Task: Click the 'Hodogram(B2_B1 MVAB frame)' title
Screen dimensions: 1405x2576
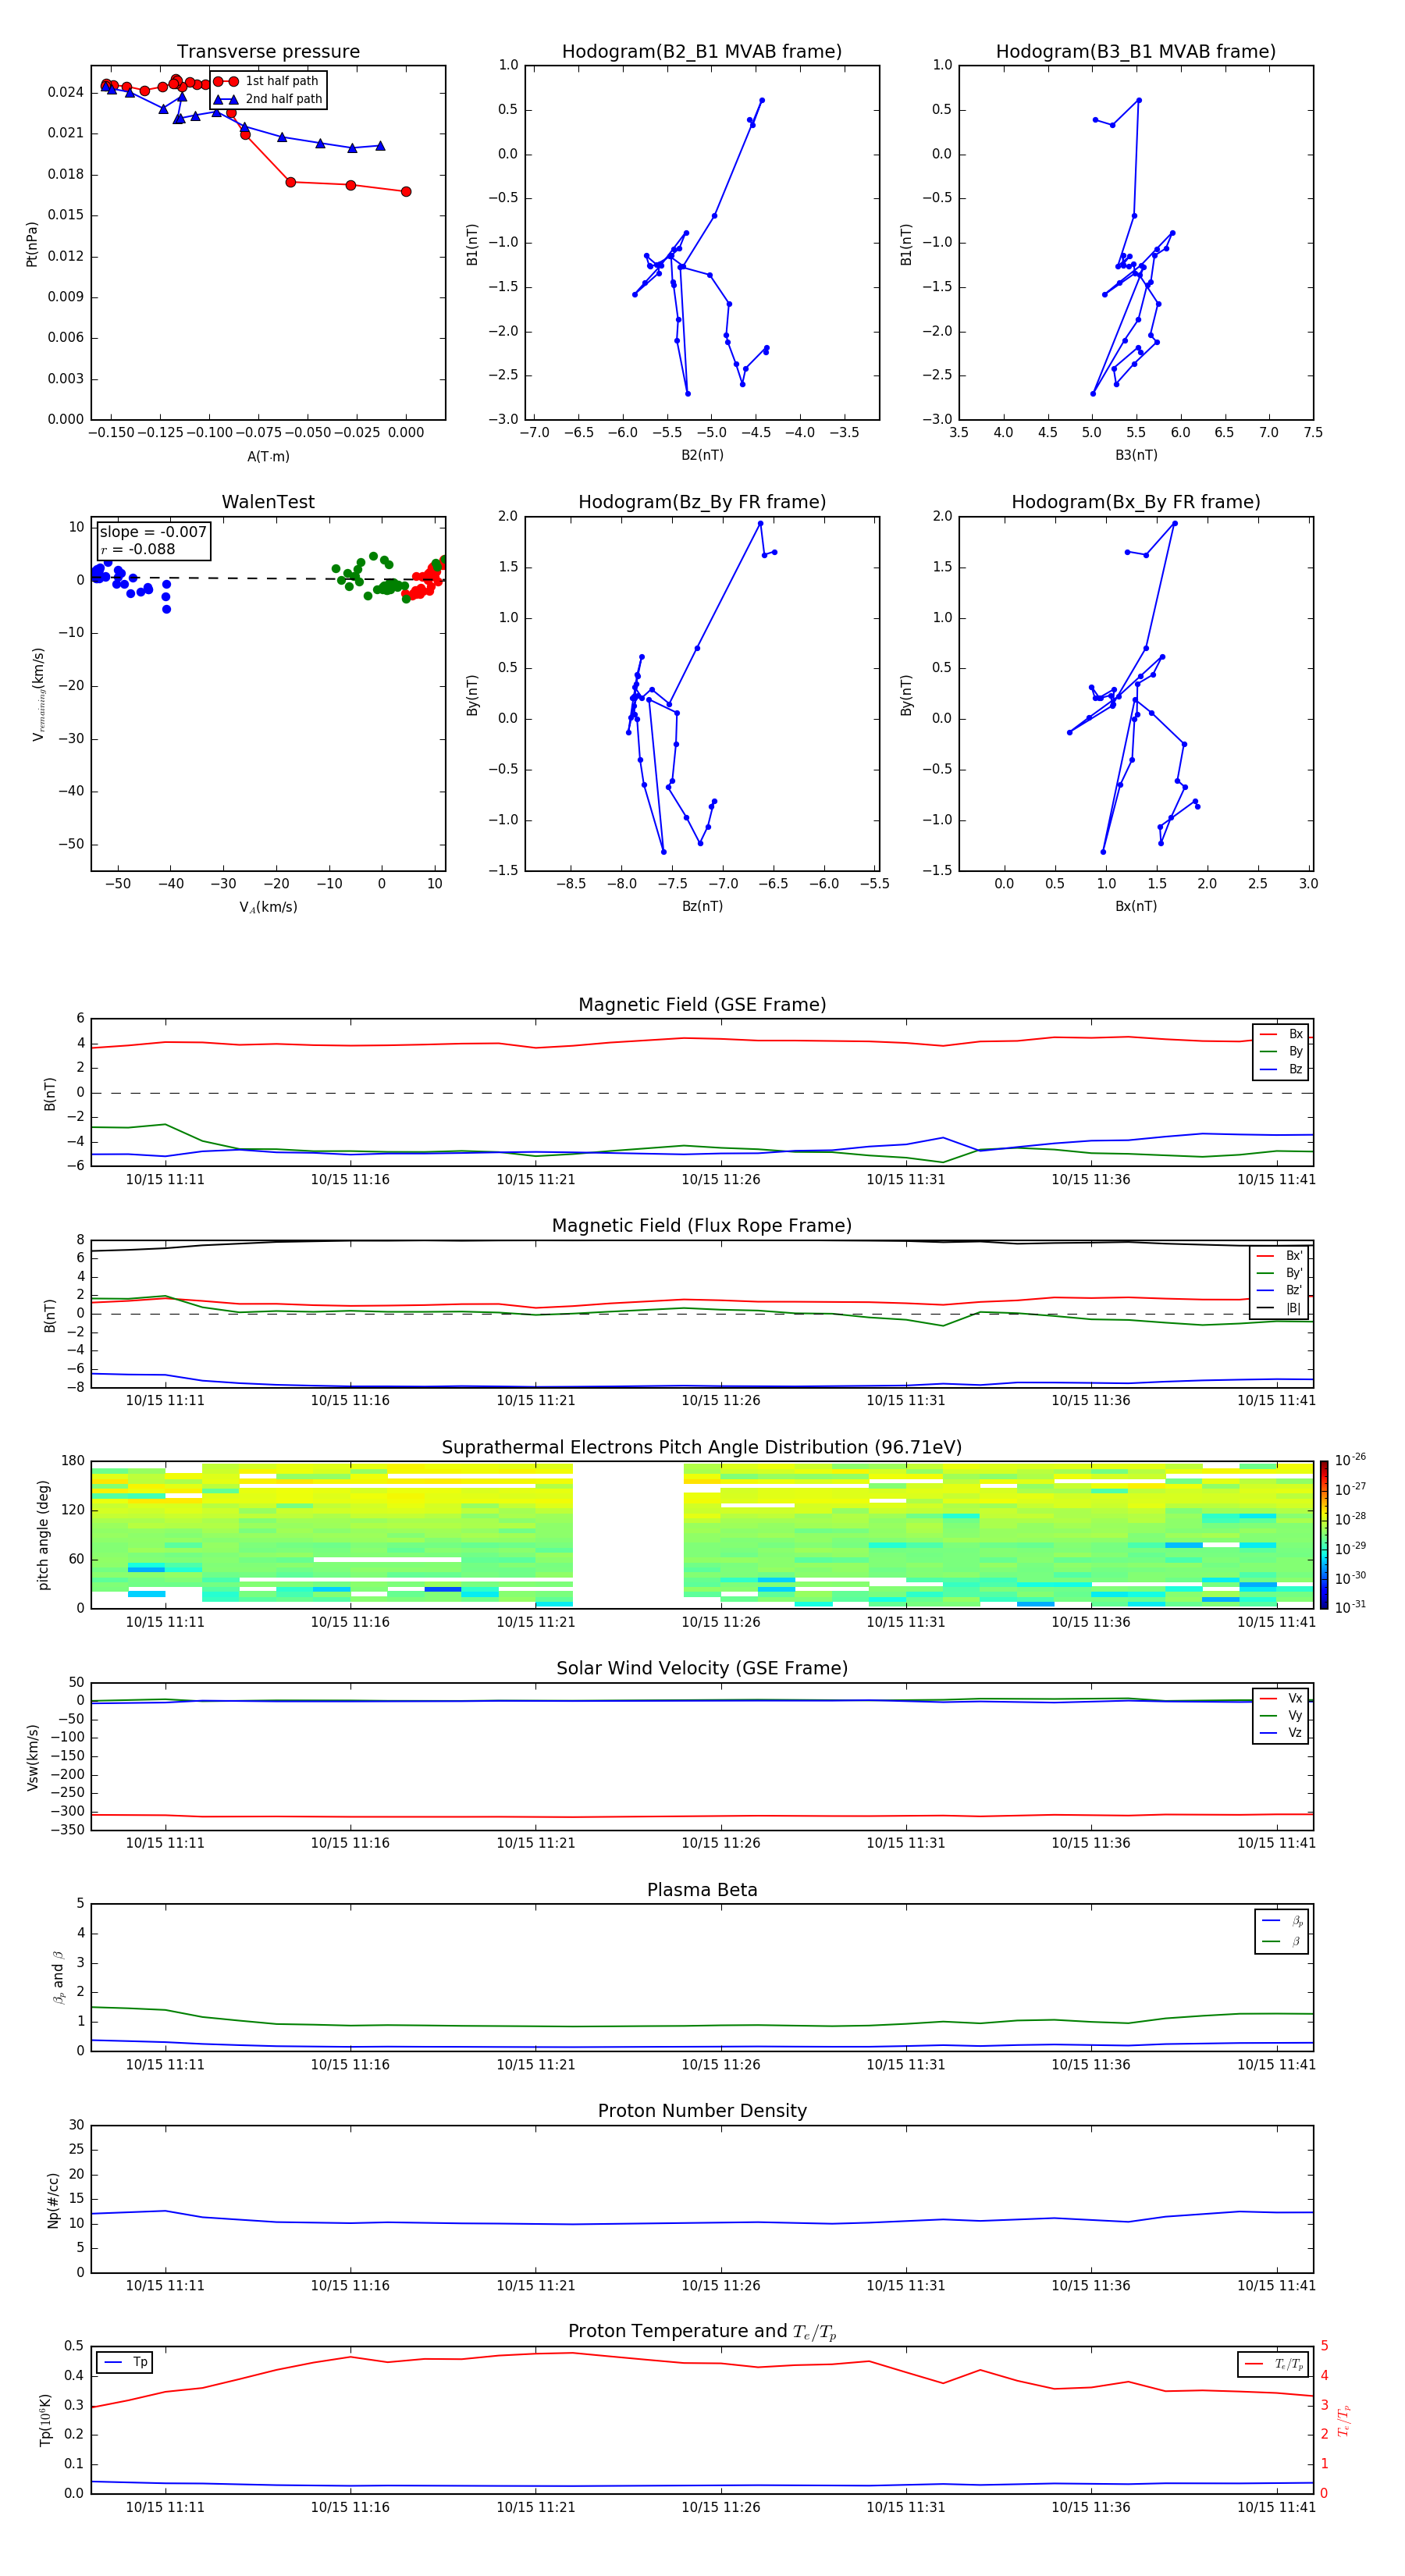Action: (702, 52)
